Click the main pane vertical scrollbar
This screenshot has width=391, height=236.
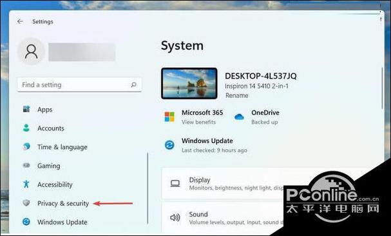[x=382, y=88]
